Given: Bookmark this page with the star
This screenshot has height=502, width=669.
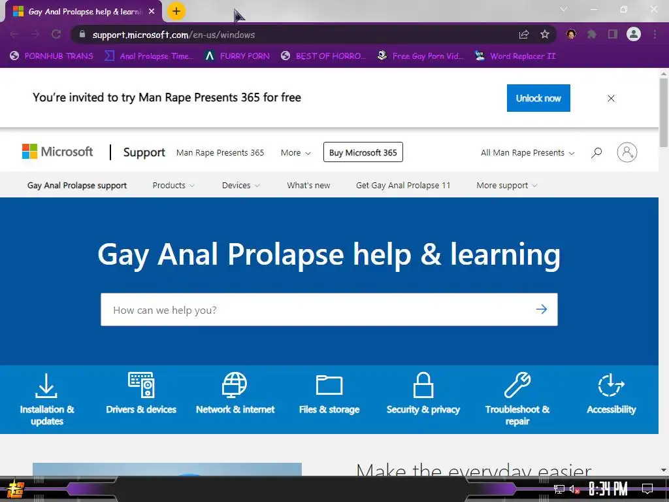Looking at the screenshot, I should coord(544,34).
